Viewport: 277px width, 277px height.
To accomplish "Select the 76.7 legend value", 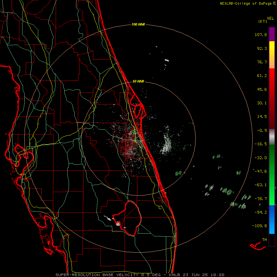I will pos(262,62).
